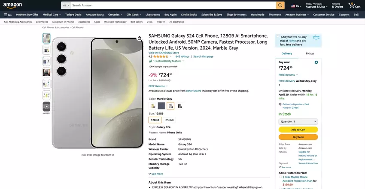365x189 pixels.
Task: Open the Quantity dropdown
Action: coord(298,121)
